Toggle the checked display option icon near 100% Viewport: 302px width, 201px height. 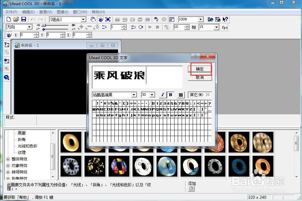coord(171,19)
